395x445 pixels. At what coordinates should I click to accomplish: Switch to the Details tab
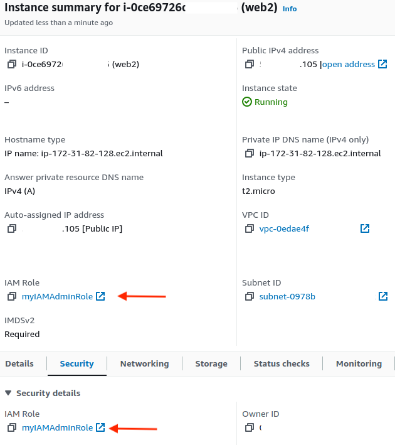click(19, 363)
